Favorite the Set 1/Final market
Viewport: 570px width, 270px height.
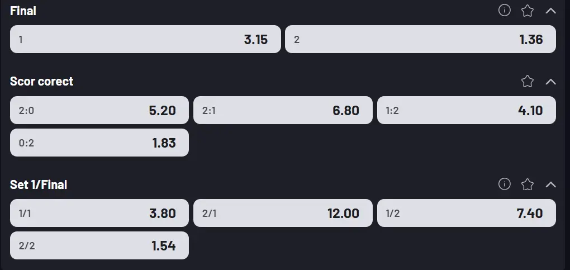tap(528, 184)
